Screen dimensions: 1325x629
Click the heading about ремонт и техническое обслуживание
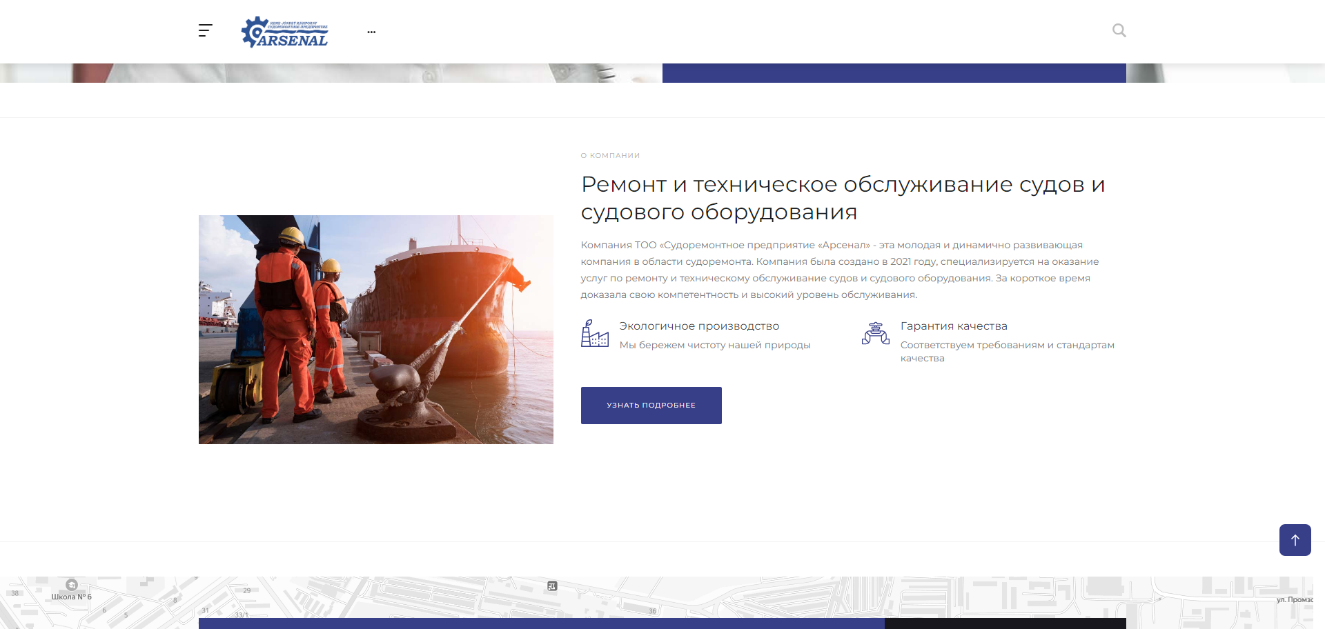pos(843,198)
